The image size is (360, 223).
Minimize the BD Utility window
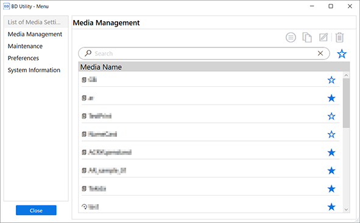[312, 6]
